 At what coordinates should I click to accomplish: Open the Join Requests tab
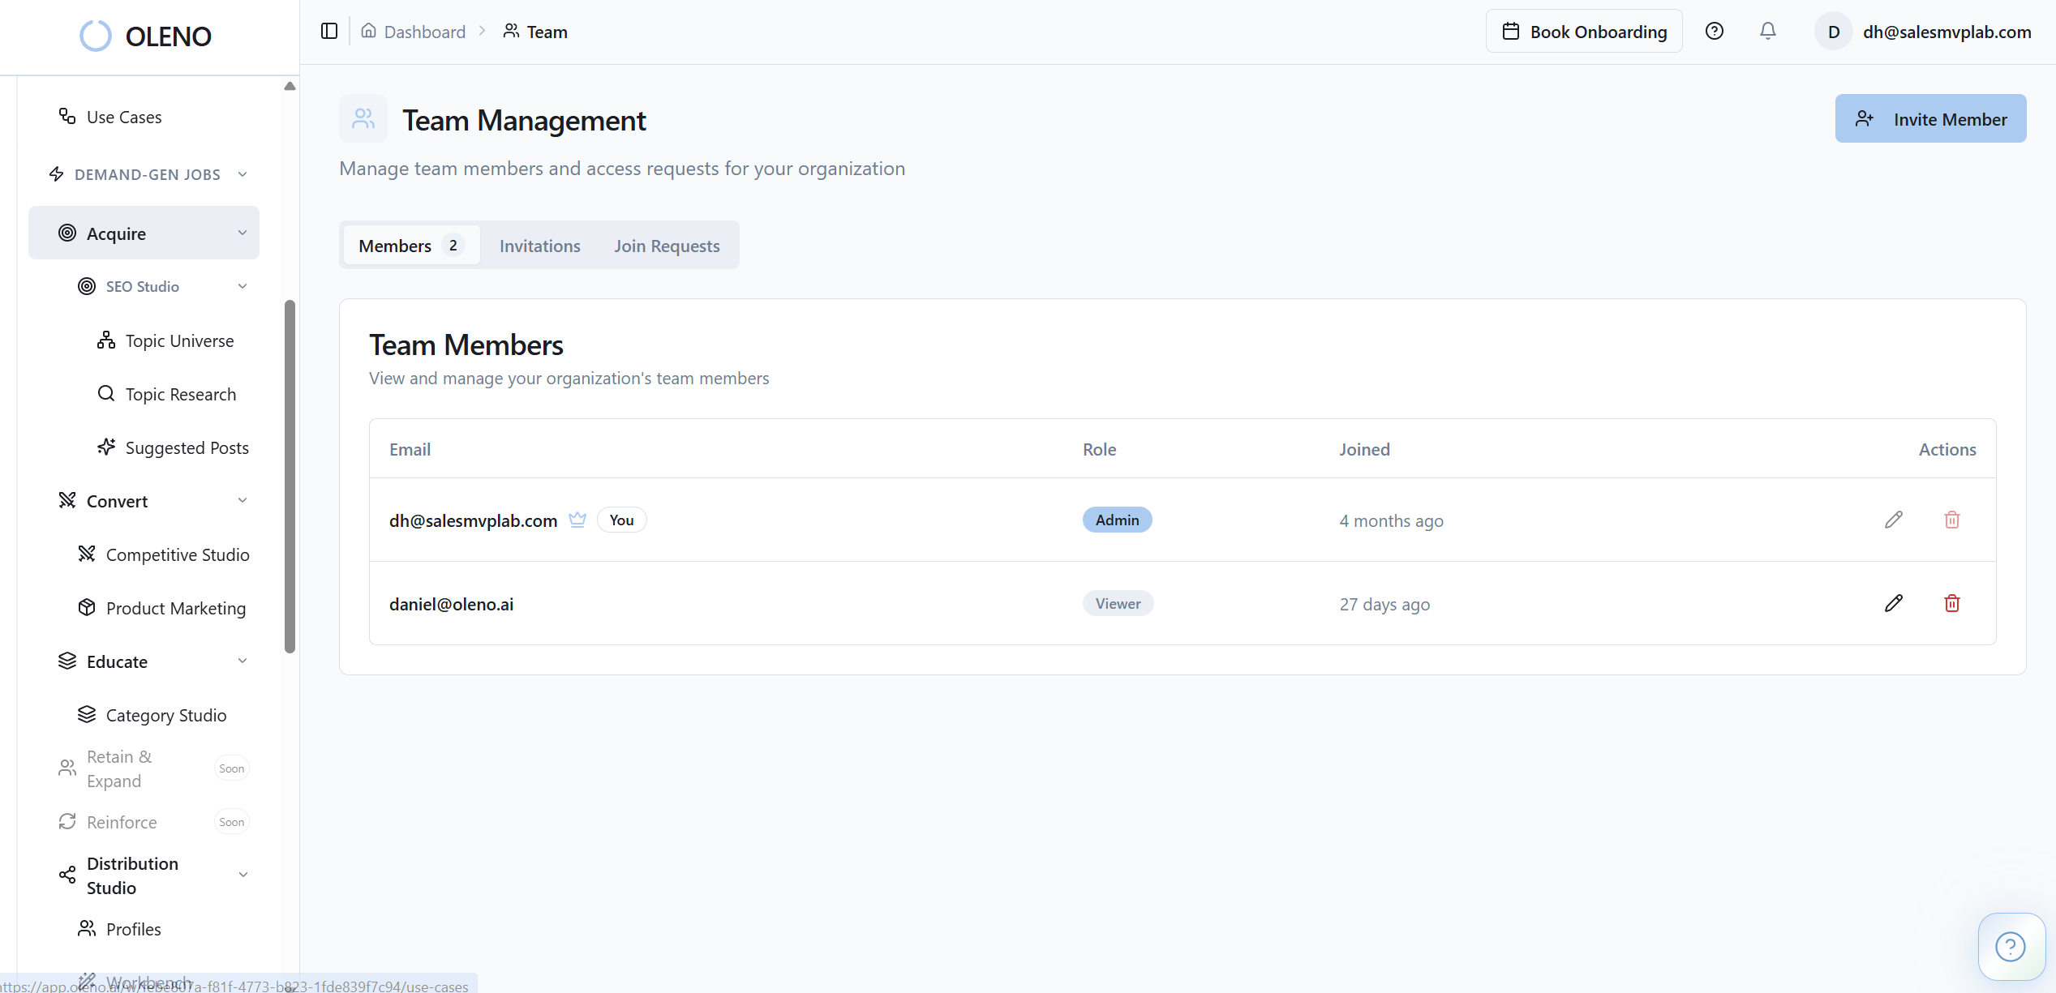point(667,246)
